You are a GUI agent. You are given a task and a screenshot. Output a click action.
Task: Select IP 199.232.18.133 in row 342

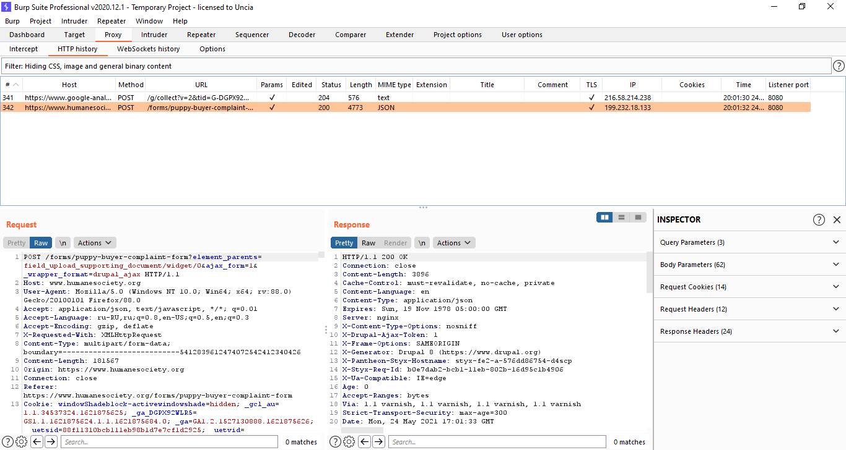628,108
